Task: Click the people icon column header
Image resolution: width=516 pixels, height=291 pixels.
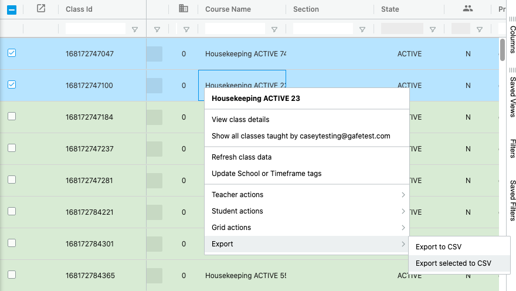Action: coord(467,9)
